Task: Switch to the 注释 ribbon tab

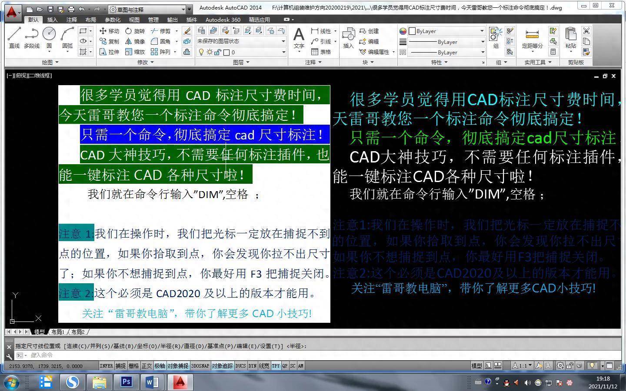Action: coord(71,20)
